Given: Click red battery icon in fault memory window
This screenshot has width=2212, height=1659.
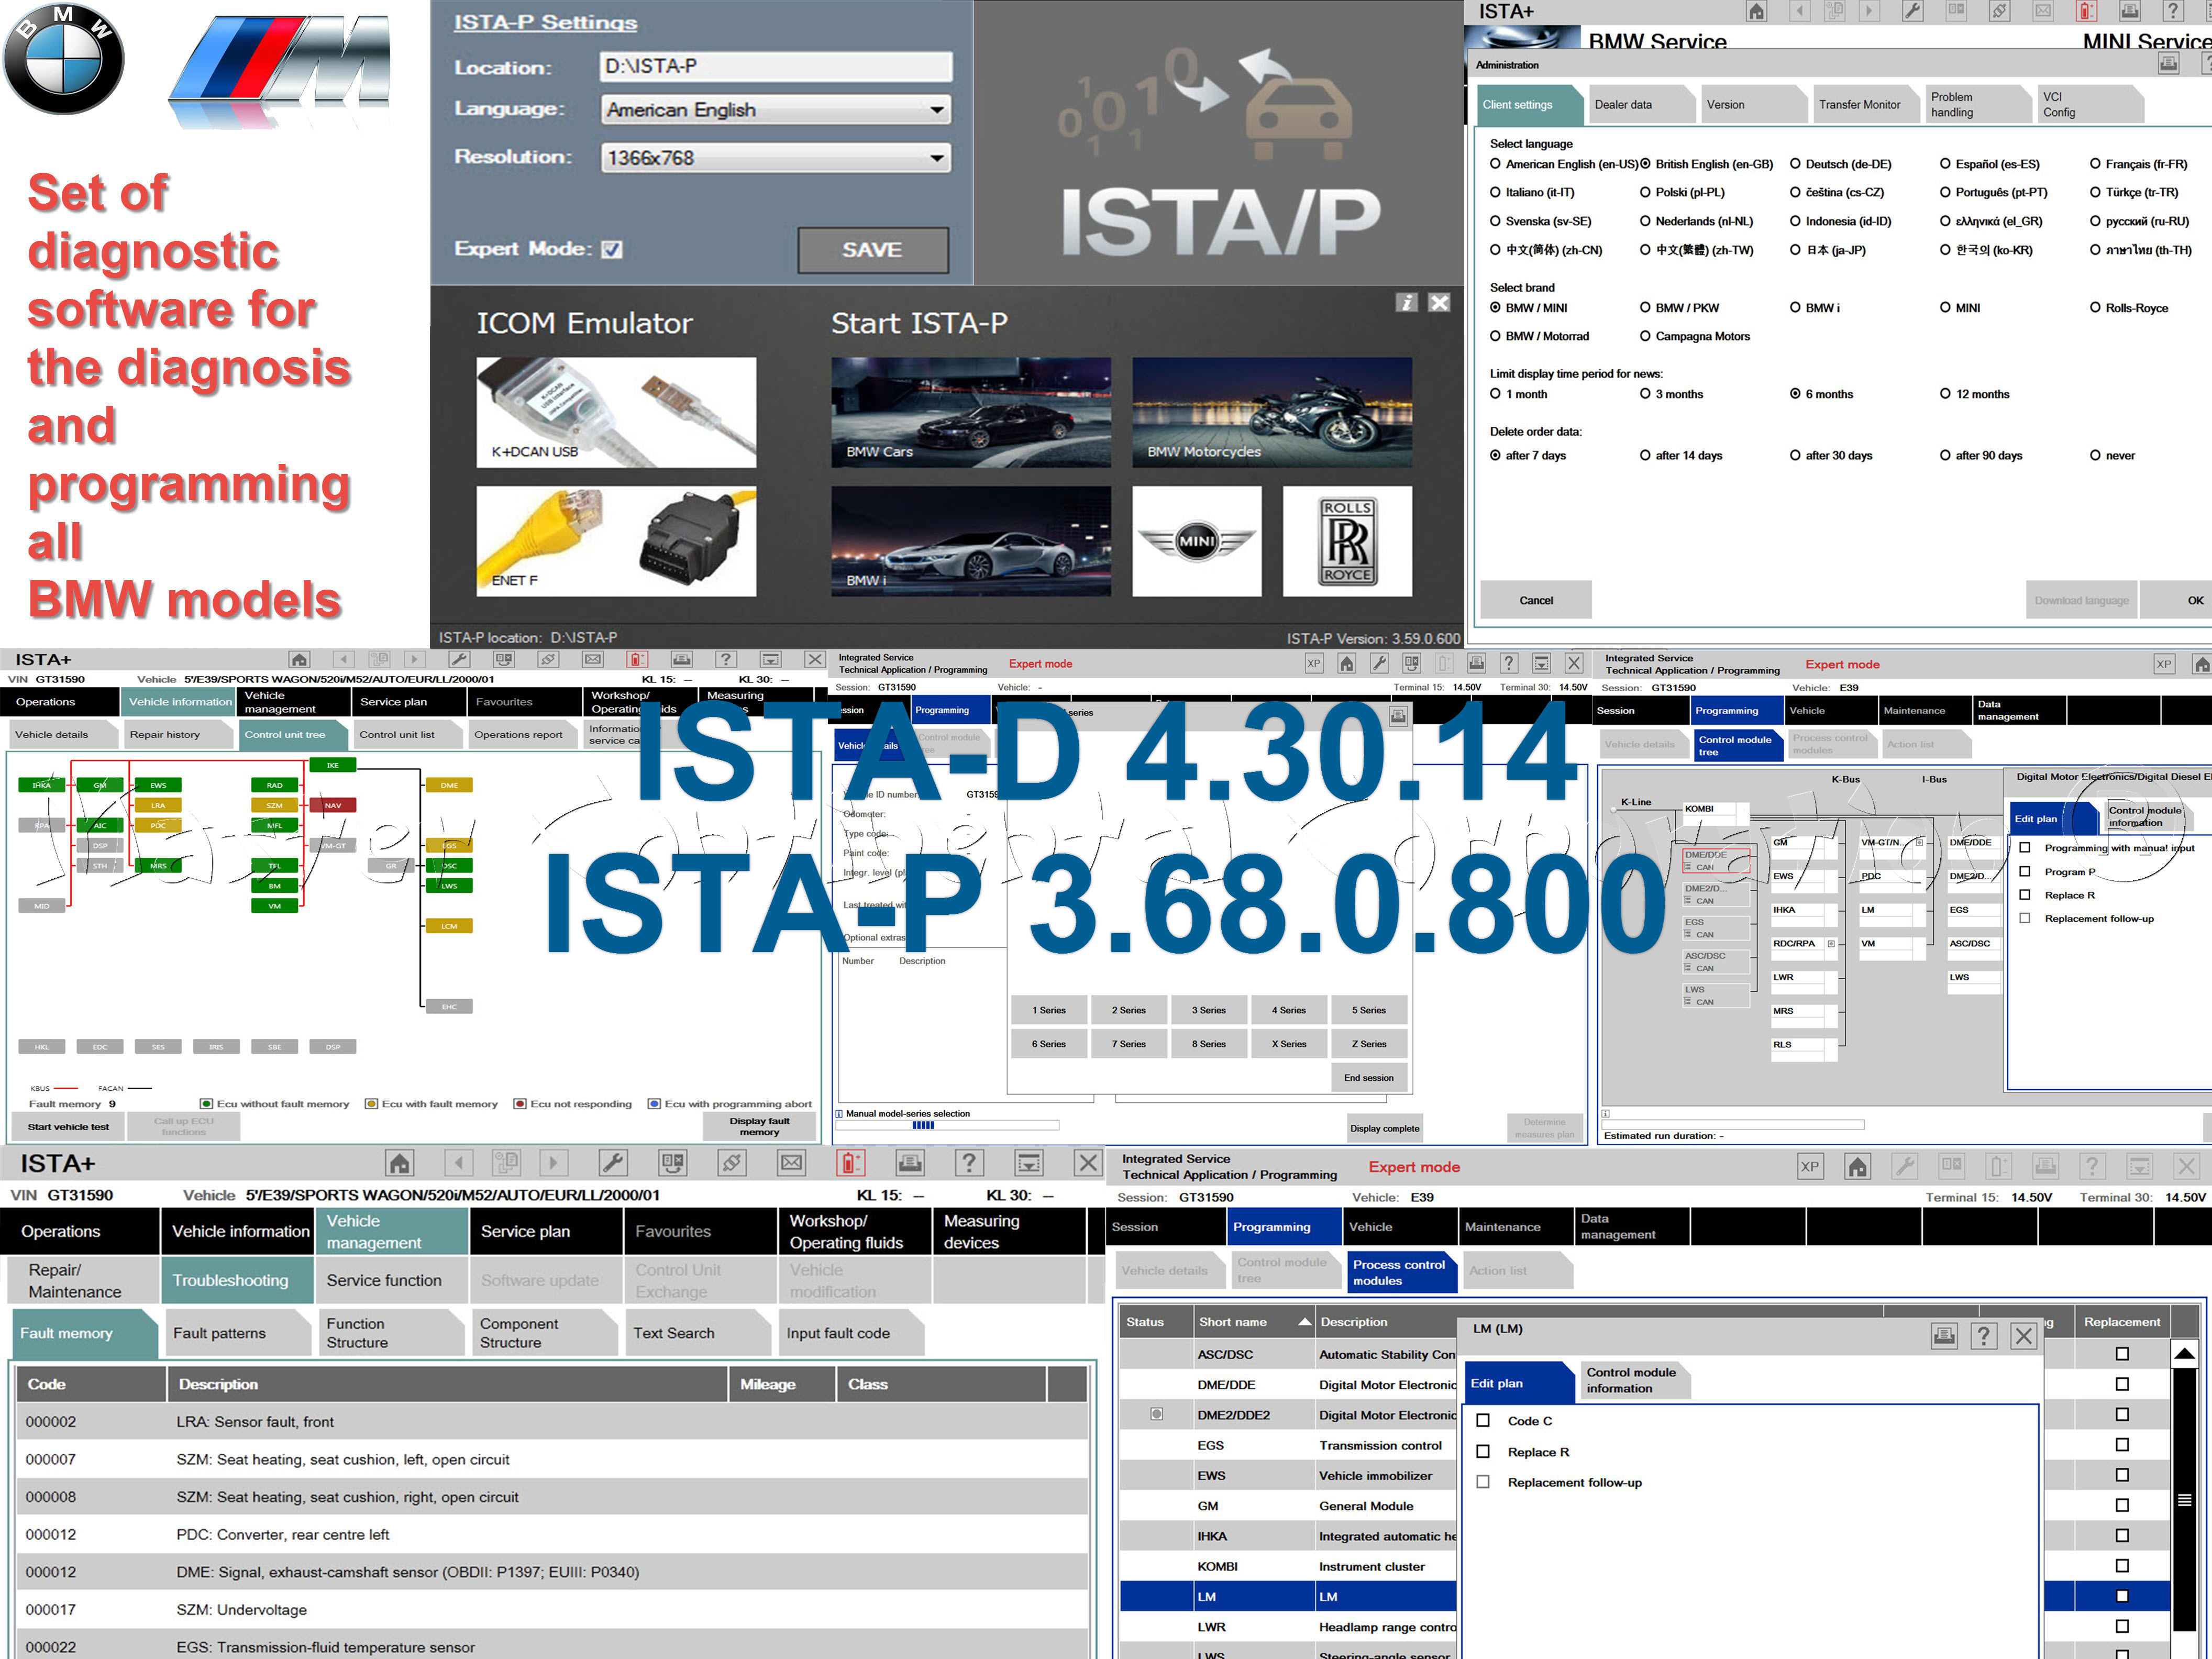Looking at the screenshot, I should (850, 1163).
